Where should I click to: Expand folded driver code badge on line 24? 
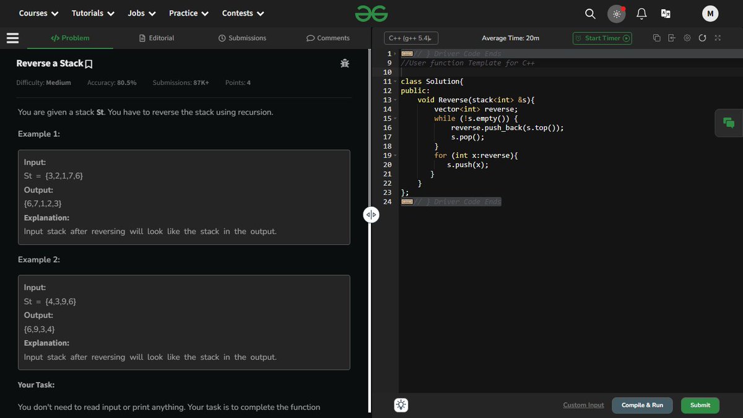point(407,202)
